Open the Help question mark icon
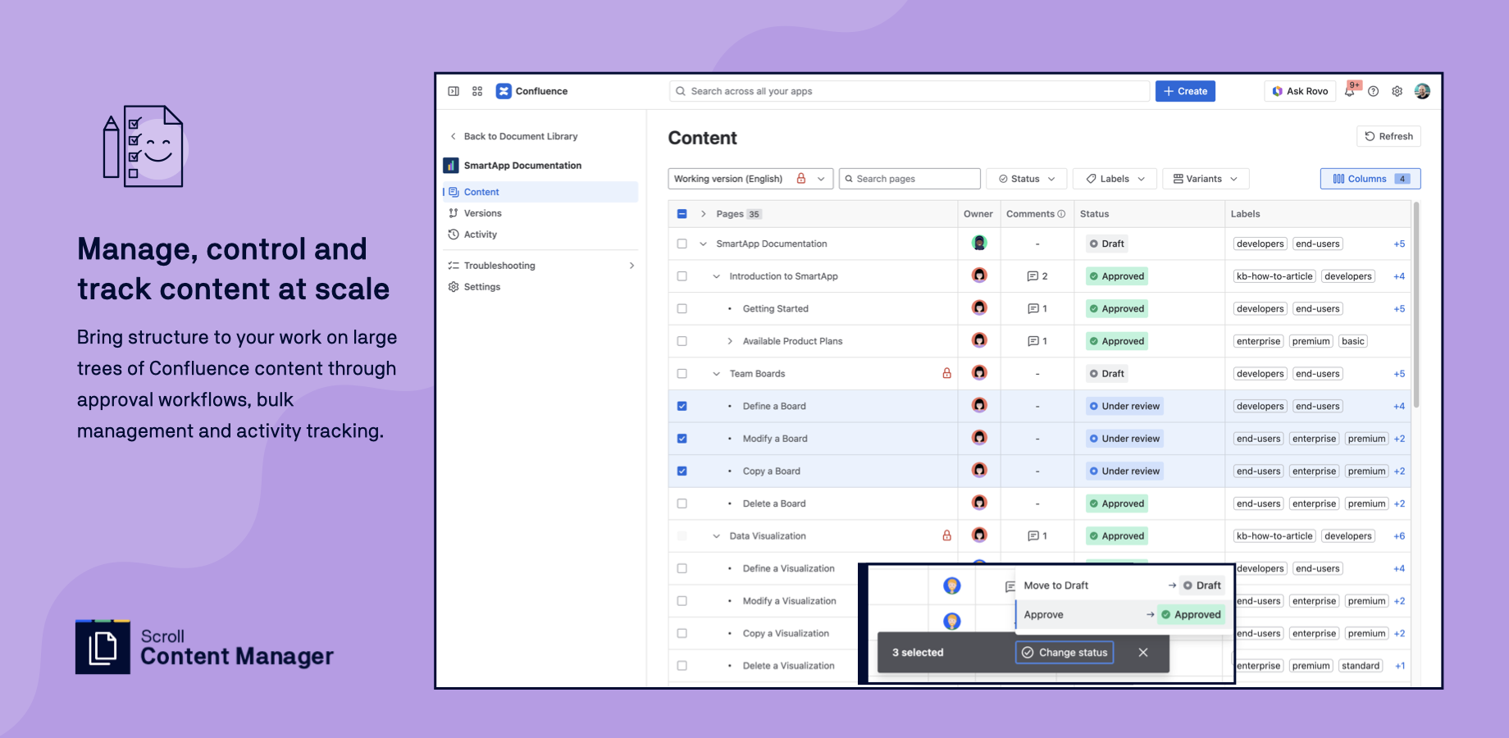Viewport: 1509px width, 738px height. pos(1374,91)
